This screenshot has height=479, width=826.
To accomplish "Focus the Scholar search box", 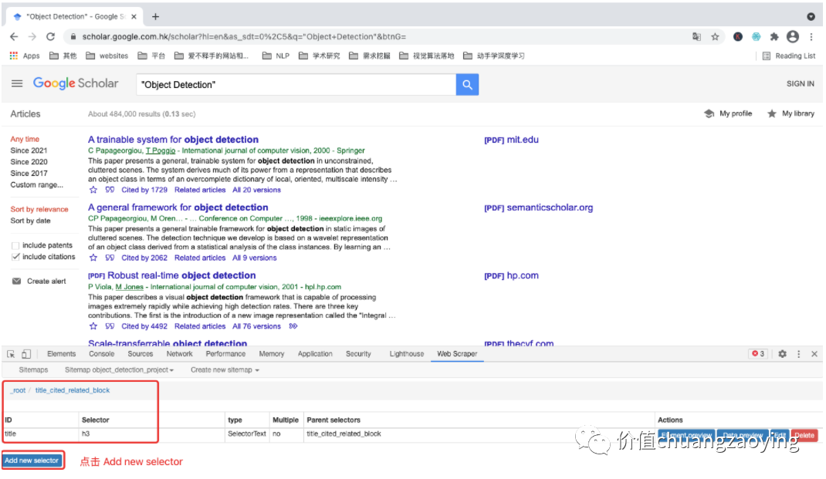I will [x=296, y=84].
